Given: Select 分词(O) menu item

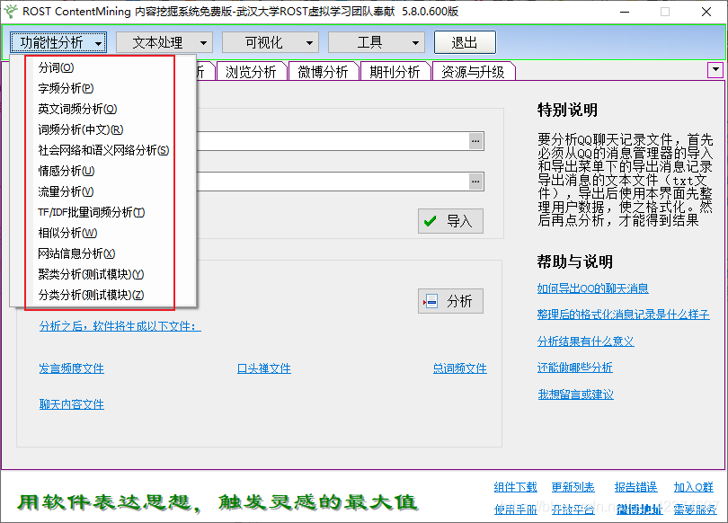Looking at the screenshot, I should (56, 67).
